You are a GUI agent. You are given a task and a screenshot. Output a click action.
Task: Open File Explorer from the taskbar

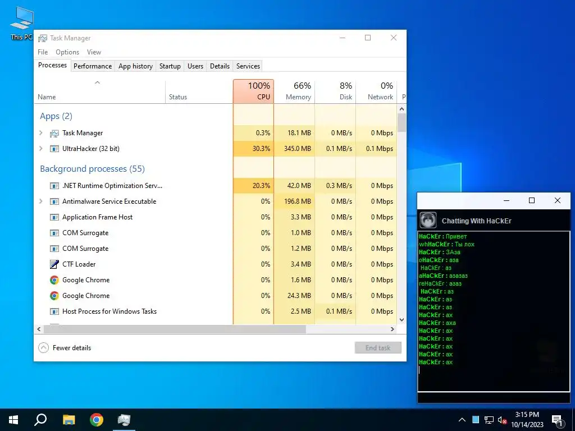tap(69, 420)
